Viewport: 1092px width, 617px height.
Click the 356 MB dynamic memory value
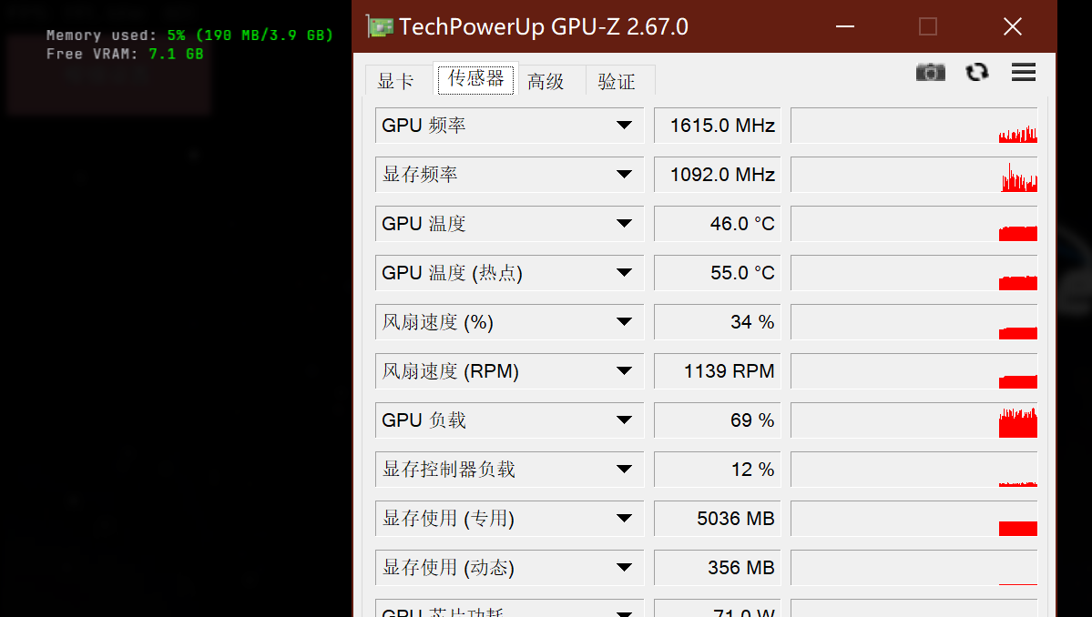tap(718, 568)
